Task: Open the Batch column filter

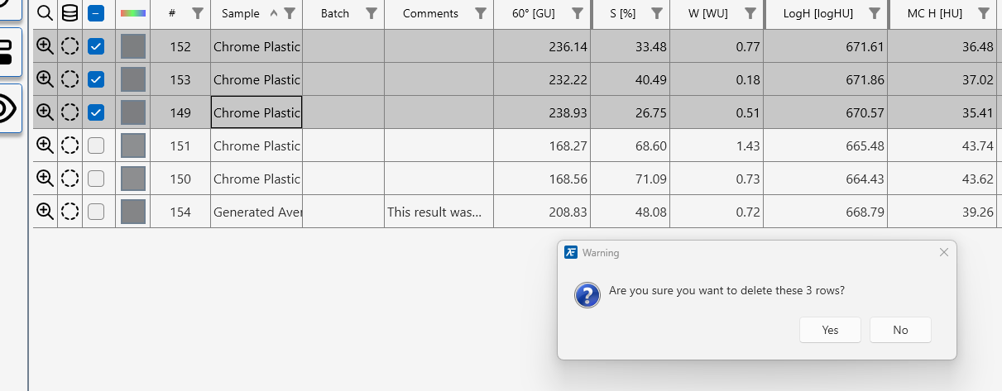Action: point(372,13)
